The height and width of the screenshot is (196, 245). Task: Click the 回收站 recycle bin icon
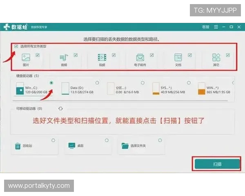(18, 146)
